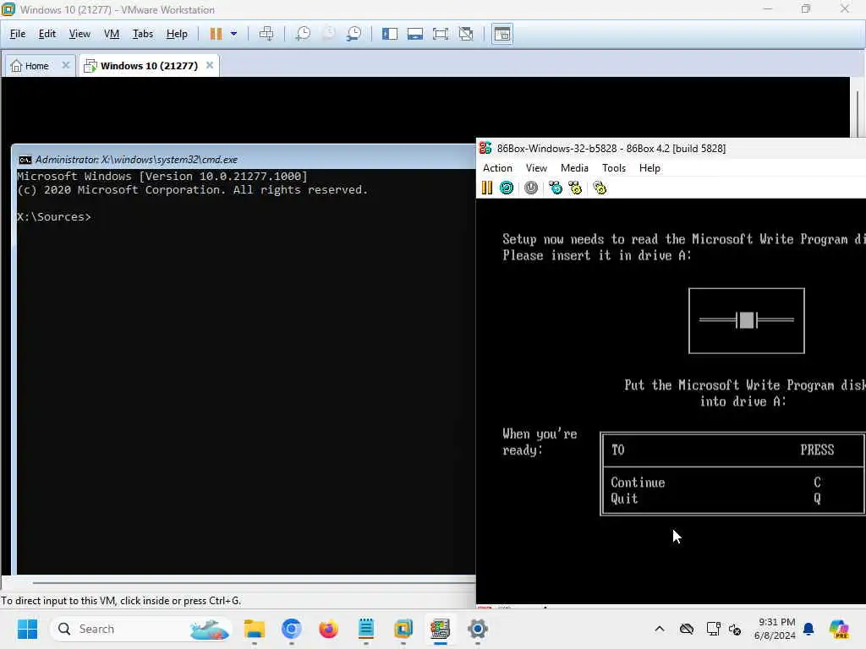
Task: Open File Explorer from the taskbar
Action: tap(255, 629)
